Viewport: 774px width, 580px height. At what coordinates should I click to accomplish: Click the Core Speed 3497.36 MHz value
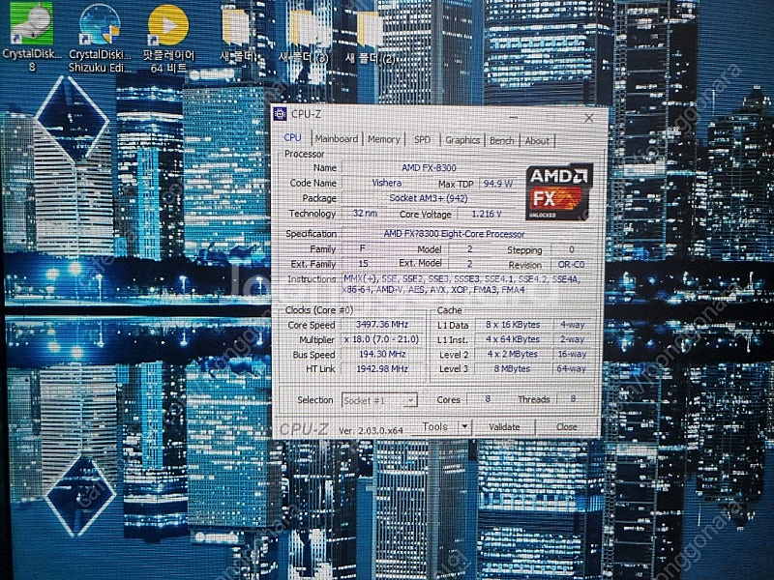point(382,325)
